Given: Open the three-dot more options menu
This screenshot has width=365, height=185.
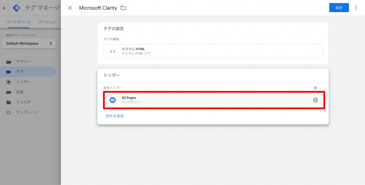Looking at the screenshot, I should (356, 8).
